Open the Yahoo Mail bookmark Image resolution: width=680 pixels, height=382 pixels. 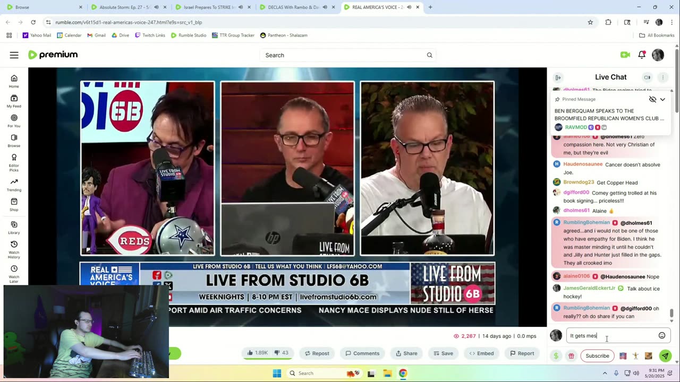(x=37, y=35)
